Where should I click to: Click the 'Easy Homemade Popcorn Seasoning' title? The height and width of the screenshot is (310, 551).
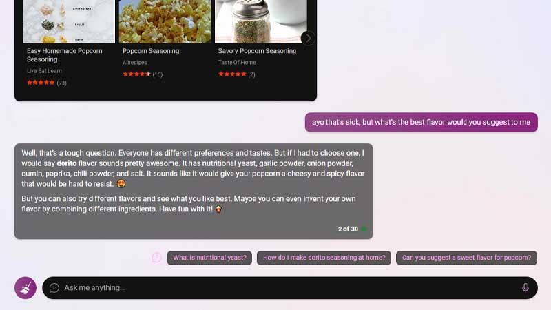coord(65,55)
